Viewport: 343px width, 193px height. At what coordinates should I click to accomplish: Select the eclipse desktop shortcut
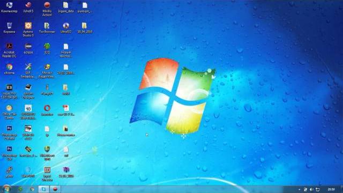28,48
